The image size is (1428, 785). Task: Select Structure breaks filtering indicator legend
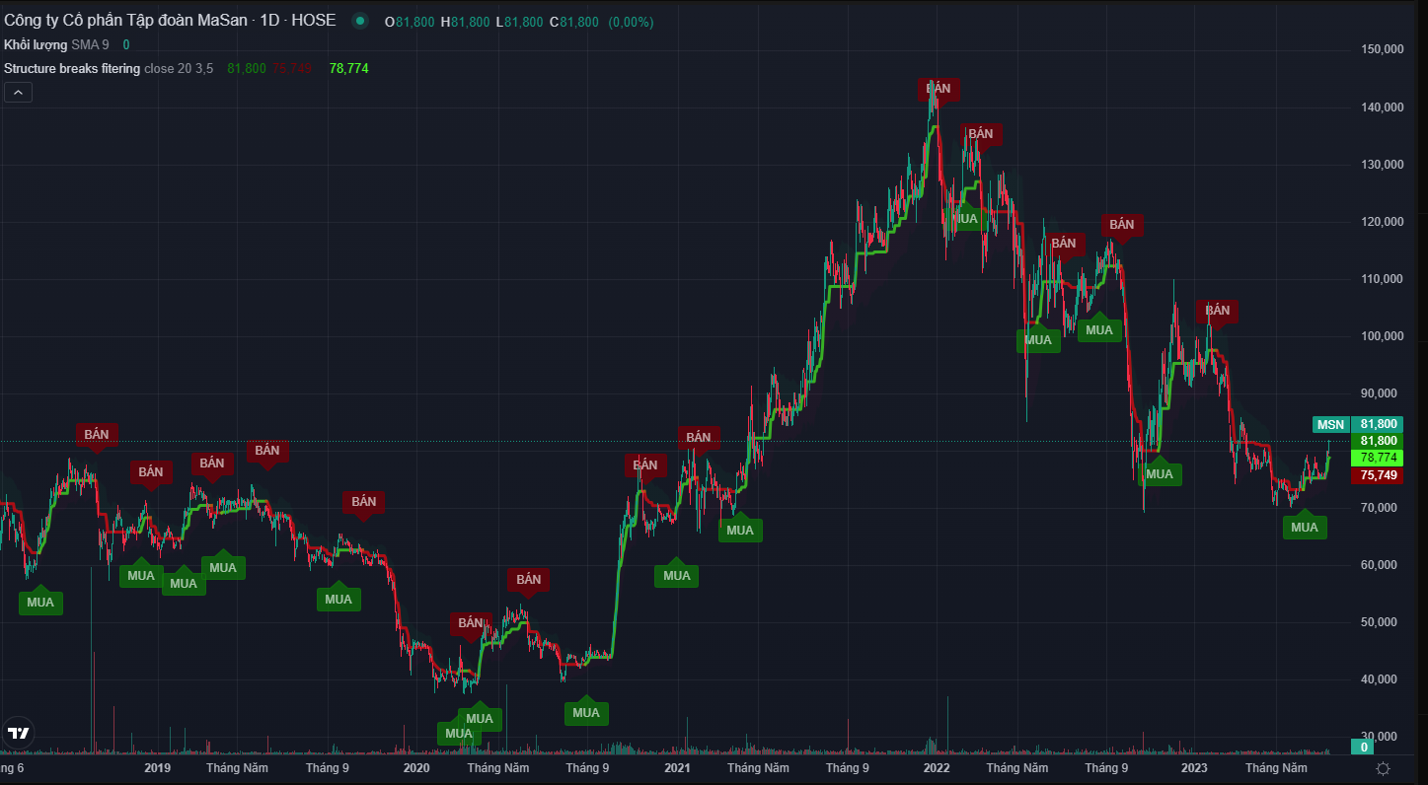click(x=109, y=68)
